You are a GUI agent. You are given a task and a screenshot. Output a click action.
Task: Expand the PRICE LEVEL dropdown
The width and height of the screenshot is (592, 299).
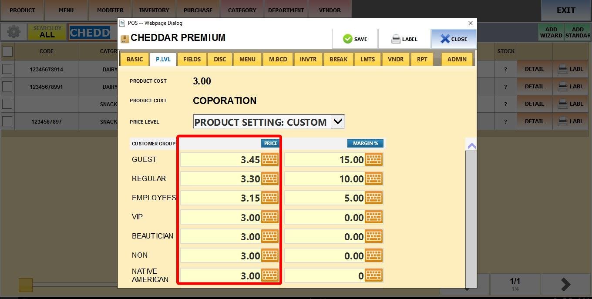tap(337, 122)
